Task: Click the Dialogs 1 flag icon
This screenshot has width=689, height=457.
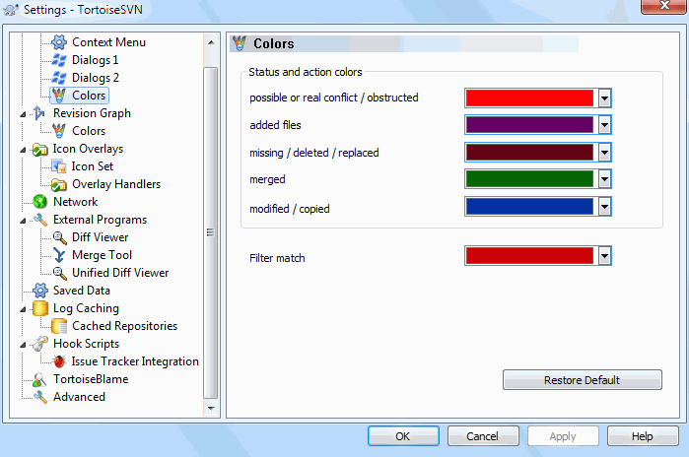Action: click(59, 60)
